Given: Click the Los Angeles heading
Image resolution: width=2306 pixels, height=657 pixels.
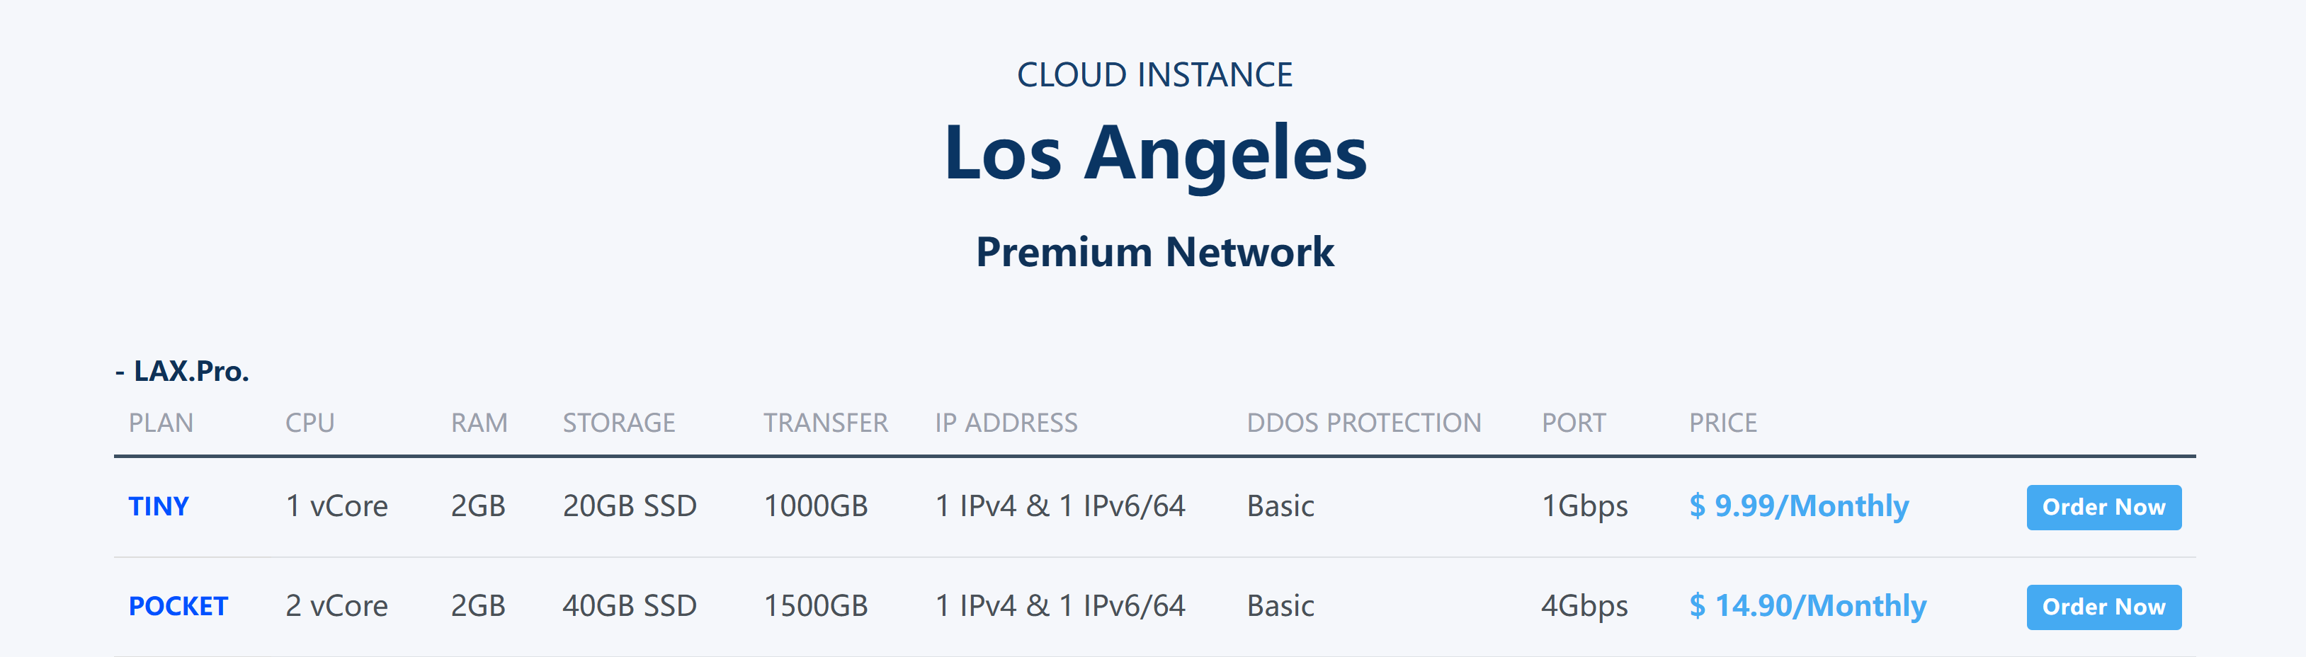Looking at the screenshot, I should [x=1155, y=154].
